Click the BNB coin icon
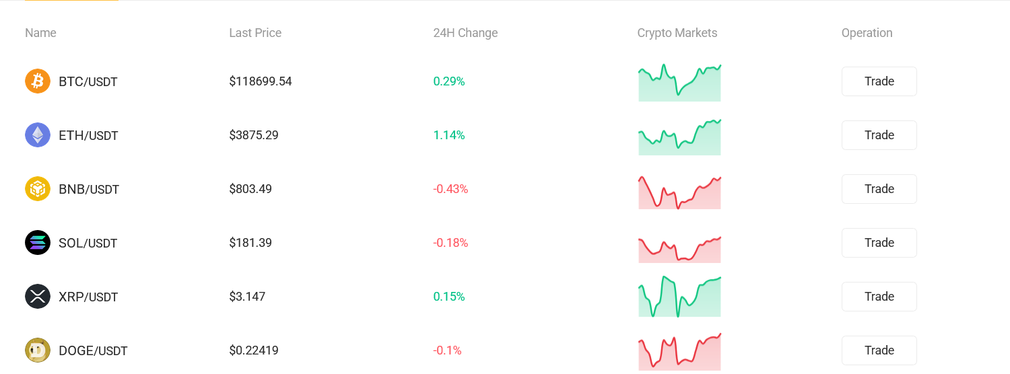Image resolution: width=1010 pixels, height=374 pixels. 38,189
